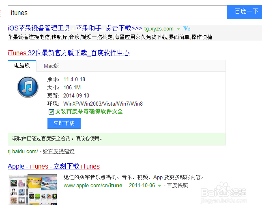Open iOS苹果设备管理工具 ad link
262x210 pixels.
click(x=75, y=28)
